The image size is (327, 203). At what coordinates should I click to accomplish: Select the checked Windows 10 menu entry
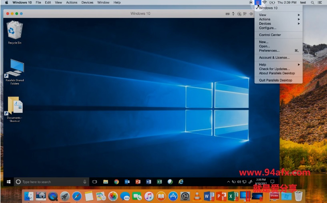279,8
